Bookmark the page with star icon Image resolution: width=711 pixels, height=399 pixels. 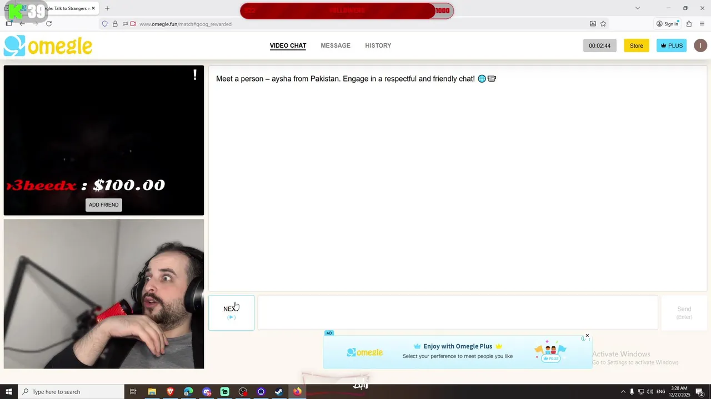603,24
